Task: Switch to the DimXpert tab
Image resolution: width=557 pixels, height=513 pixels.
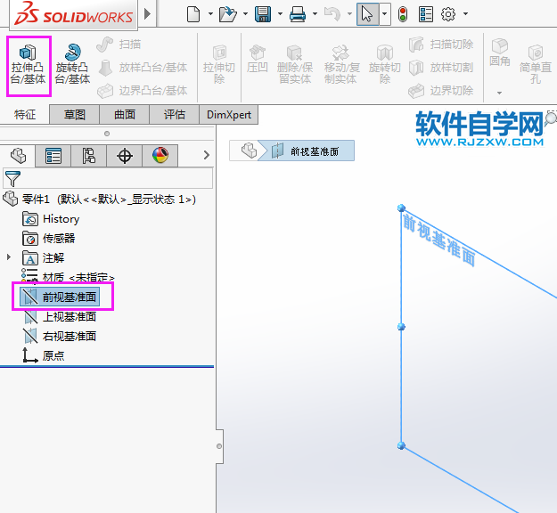Action: click(229, 115)
